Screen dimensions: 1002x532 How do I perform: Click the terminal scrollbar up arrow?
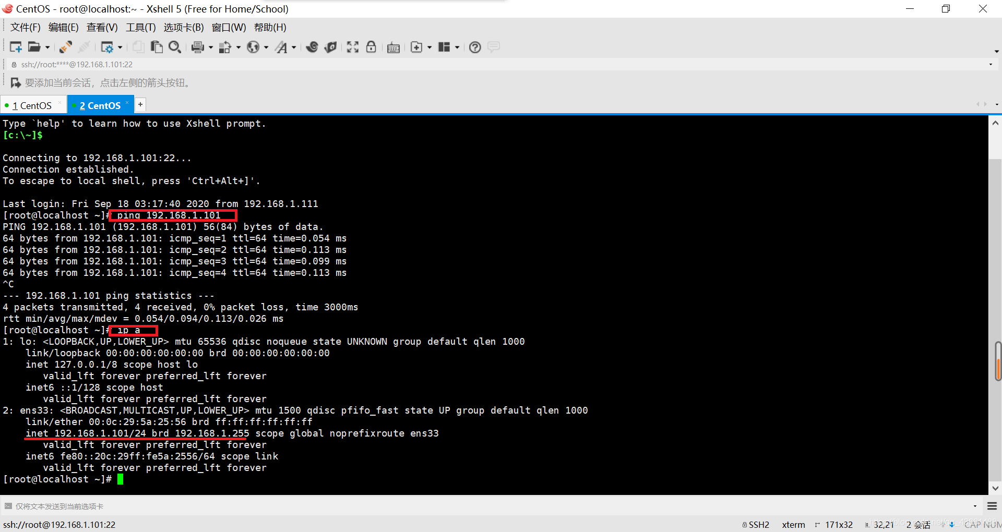point(995,123)
